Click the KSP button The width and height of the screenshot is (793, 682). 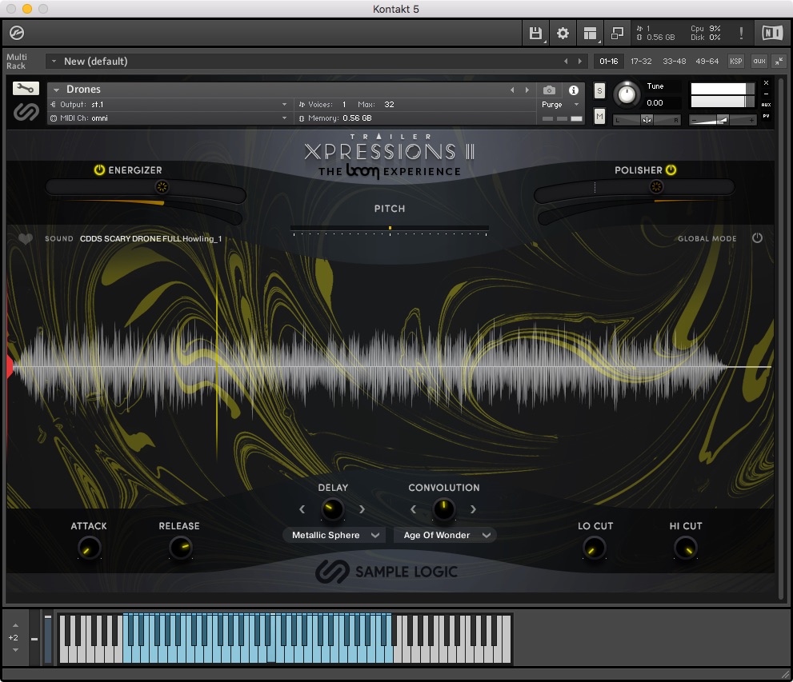(735, 61)
